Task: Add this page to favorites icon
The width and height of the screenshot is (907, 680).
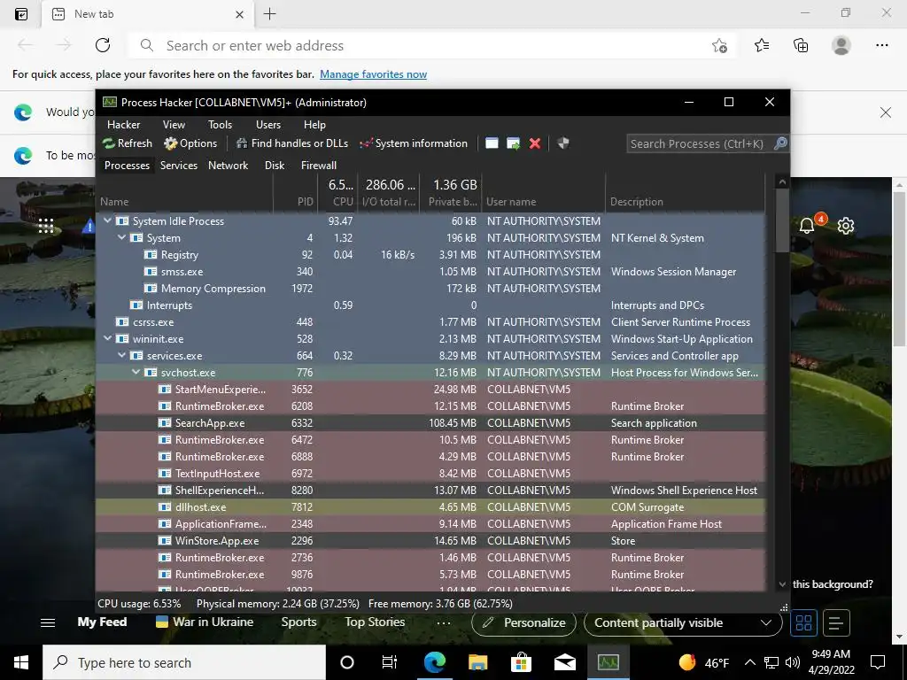Action: coord(719,45)
